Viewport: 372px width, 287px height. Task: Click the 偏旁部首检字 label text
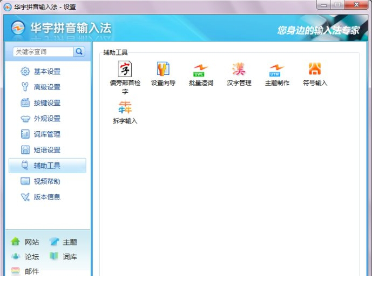tap(125, 87)
